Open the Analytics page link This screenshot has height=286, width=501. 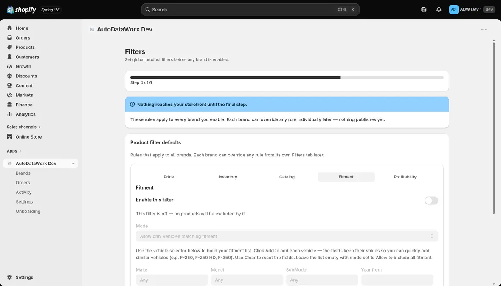coord(25,114)
